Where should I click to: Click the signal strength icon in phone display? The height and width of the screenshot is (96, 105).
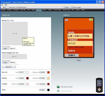(x=66, y=20)
